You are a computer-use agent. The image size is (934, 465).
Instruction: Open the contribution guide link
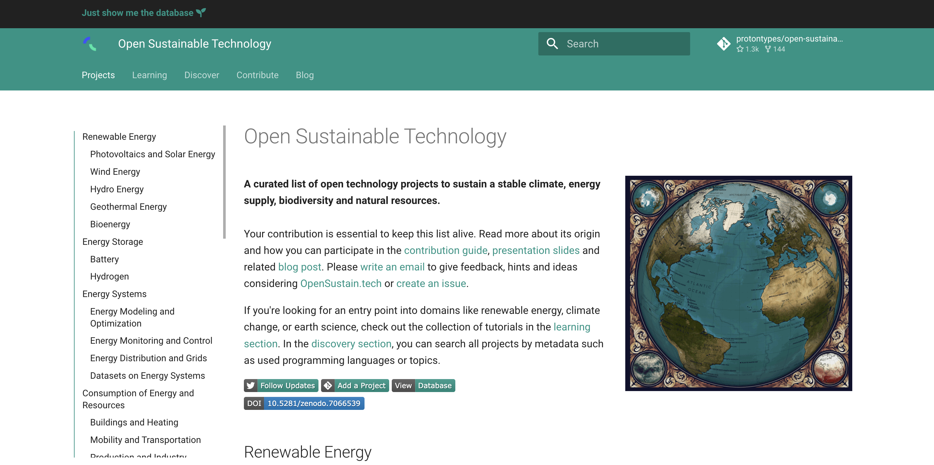click(446, 250)
